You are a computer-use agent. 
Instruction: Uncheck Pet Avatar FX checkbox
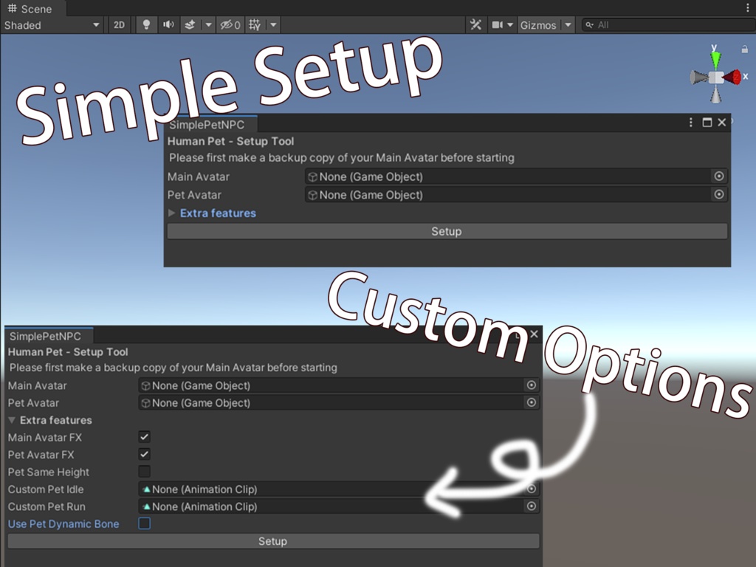pyautogui.click(x=144, y=454)
